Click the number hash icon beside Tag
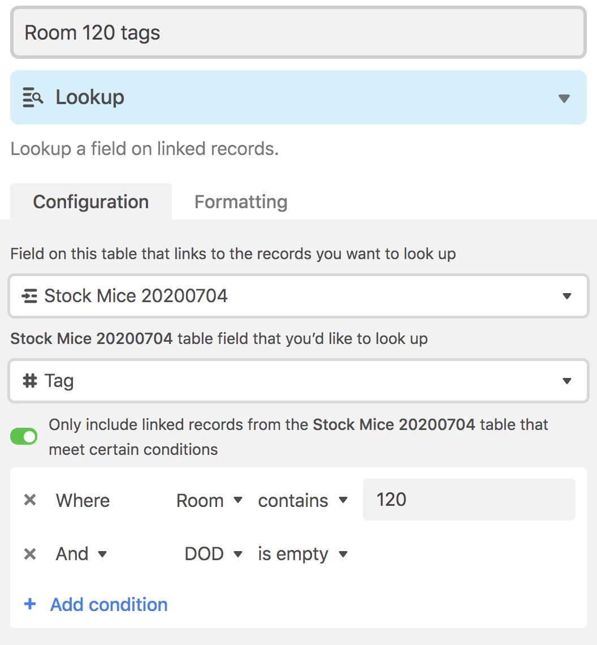 [x=29, y=381]
